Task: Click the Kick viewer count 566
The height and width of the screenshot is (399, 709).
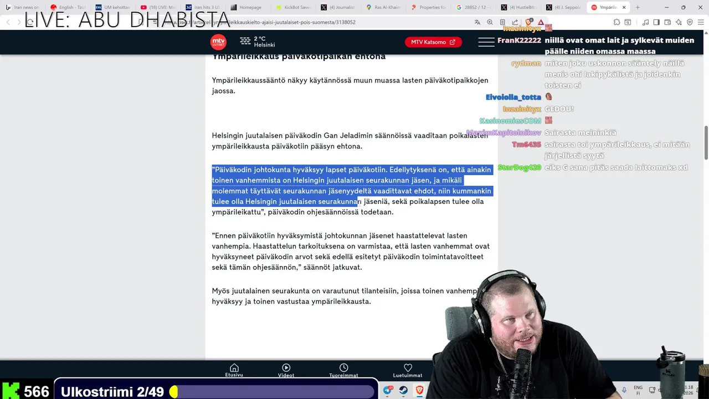Action: click(x=37, y=391)
